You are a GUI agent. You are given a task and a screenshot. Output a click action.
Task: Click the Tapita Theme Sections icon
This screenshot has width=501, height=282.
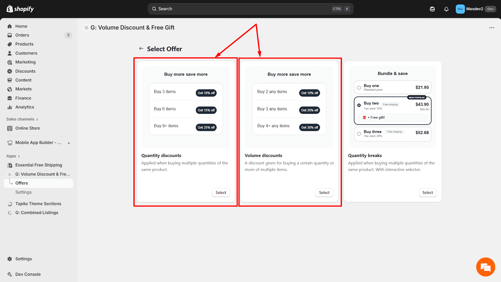10,203
